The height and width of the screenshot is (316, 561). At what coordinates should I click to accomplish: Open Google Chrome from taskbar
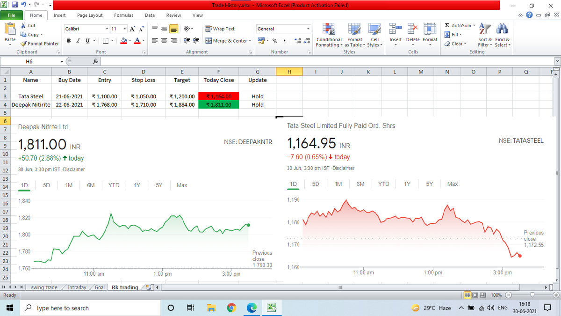[231, 308]
